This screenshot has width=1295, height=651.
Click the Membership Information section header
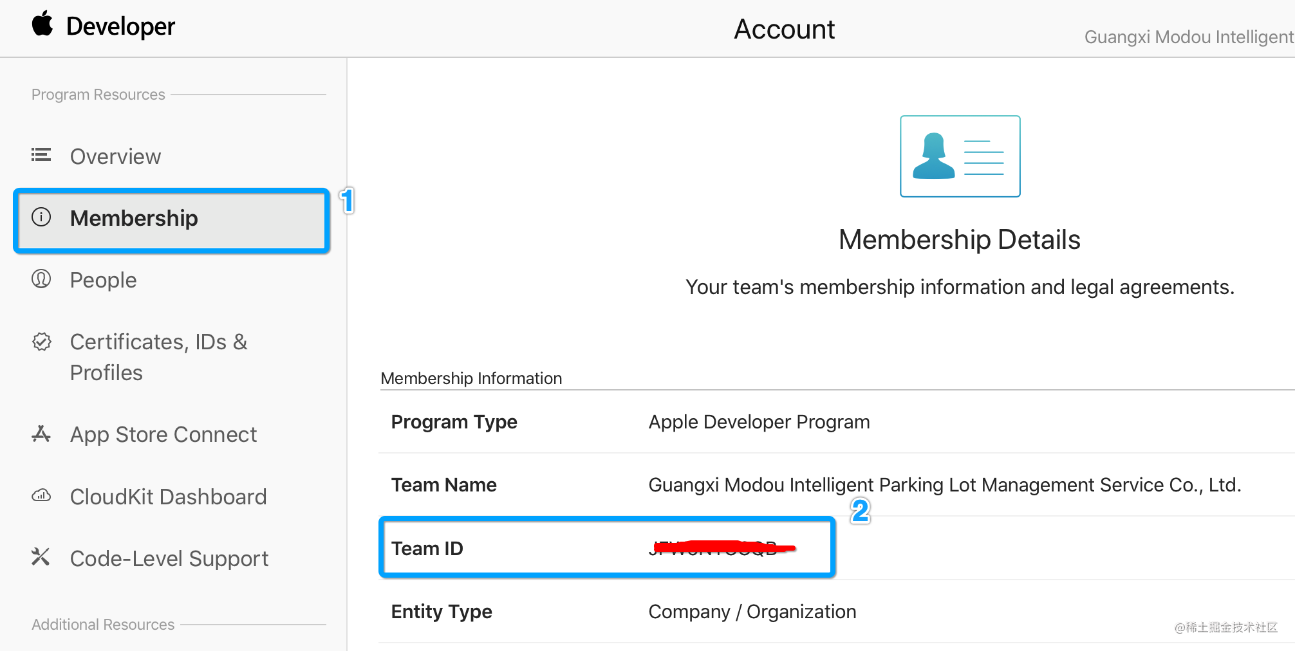tap(471, 378)
